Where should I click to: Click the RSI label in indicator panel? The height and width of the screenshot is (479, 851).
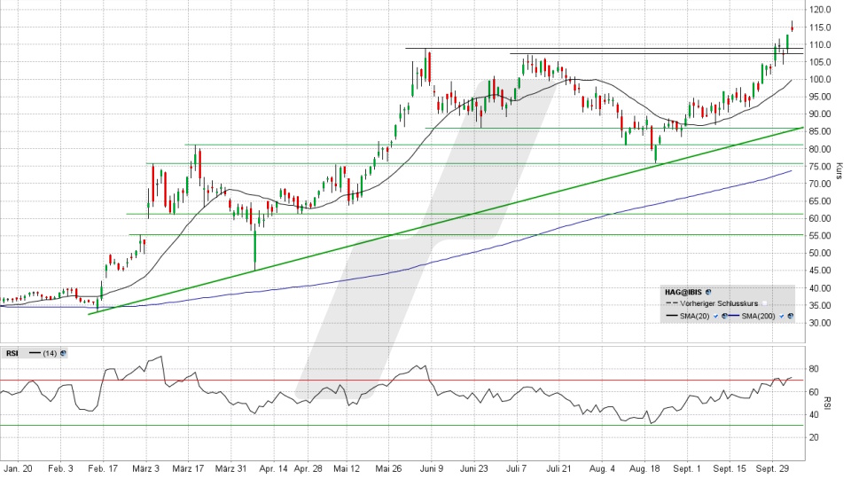12,353
